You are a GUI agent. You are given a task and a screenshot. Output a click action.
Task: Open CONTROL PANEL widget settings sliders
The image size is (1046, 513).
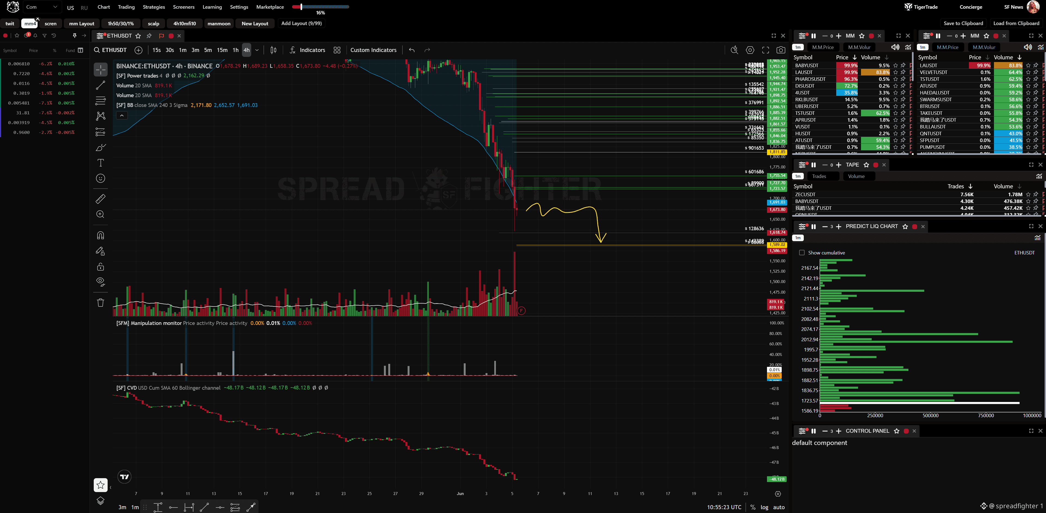coord(802,431)
